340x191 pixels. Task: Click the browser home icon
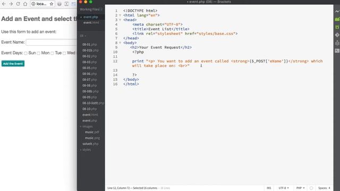[x=25, y=4]
